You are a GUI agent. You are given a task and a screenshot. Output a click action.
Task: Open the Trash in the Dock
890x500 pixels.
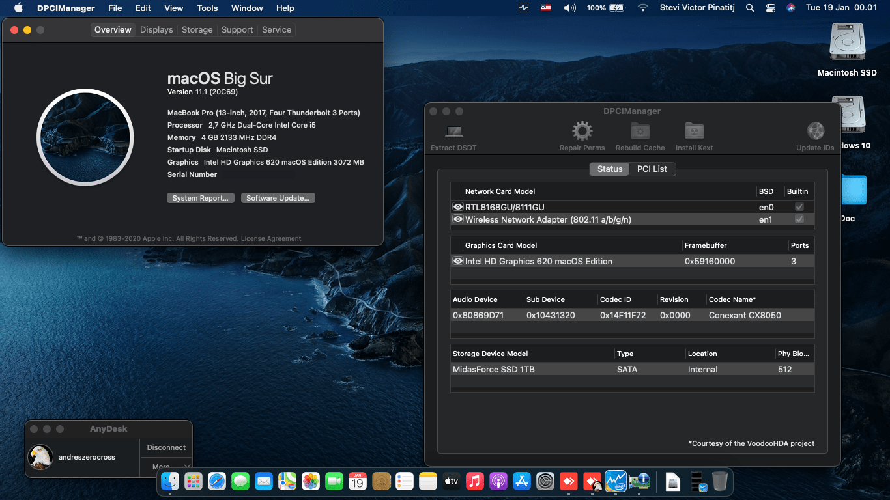[x=720, y=481]
